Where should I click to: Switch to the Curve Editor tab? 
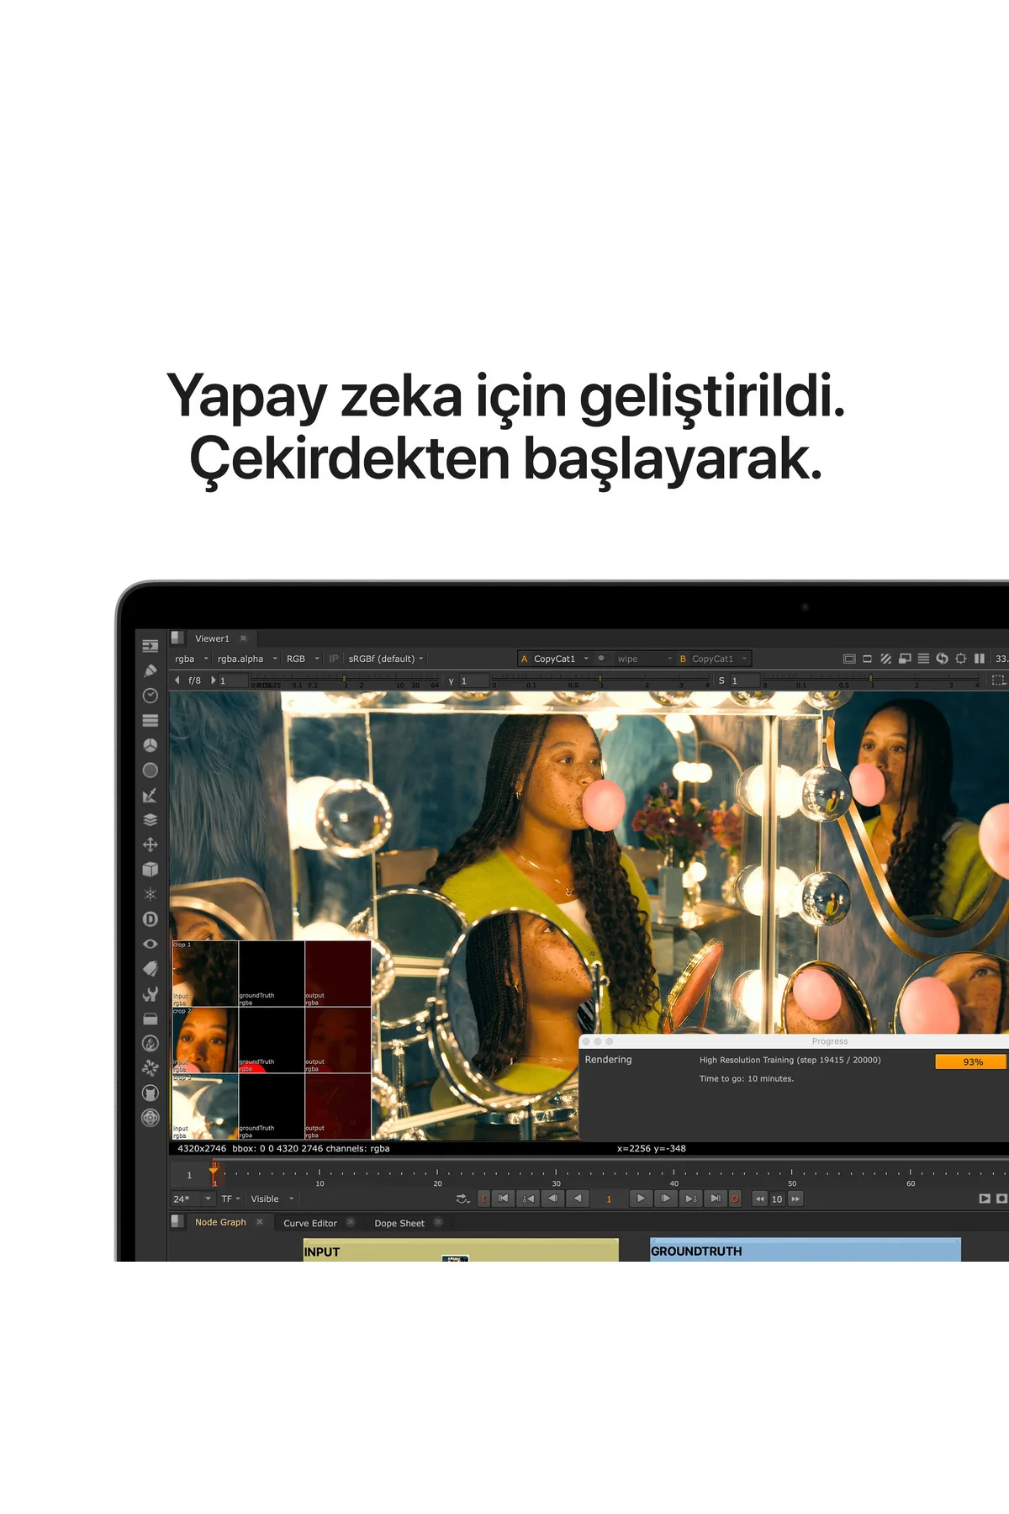309,1223
